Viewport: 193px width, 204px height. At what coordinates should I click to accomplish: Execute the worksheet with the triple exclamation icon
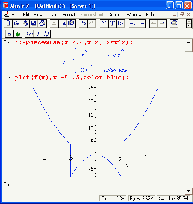pyautogui.click(x=46, y=34)
